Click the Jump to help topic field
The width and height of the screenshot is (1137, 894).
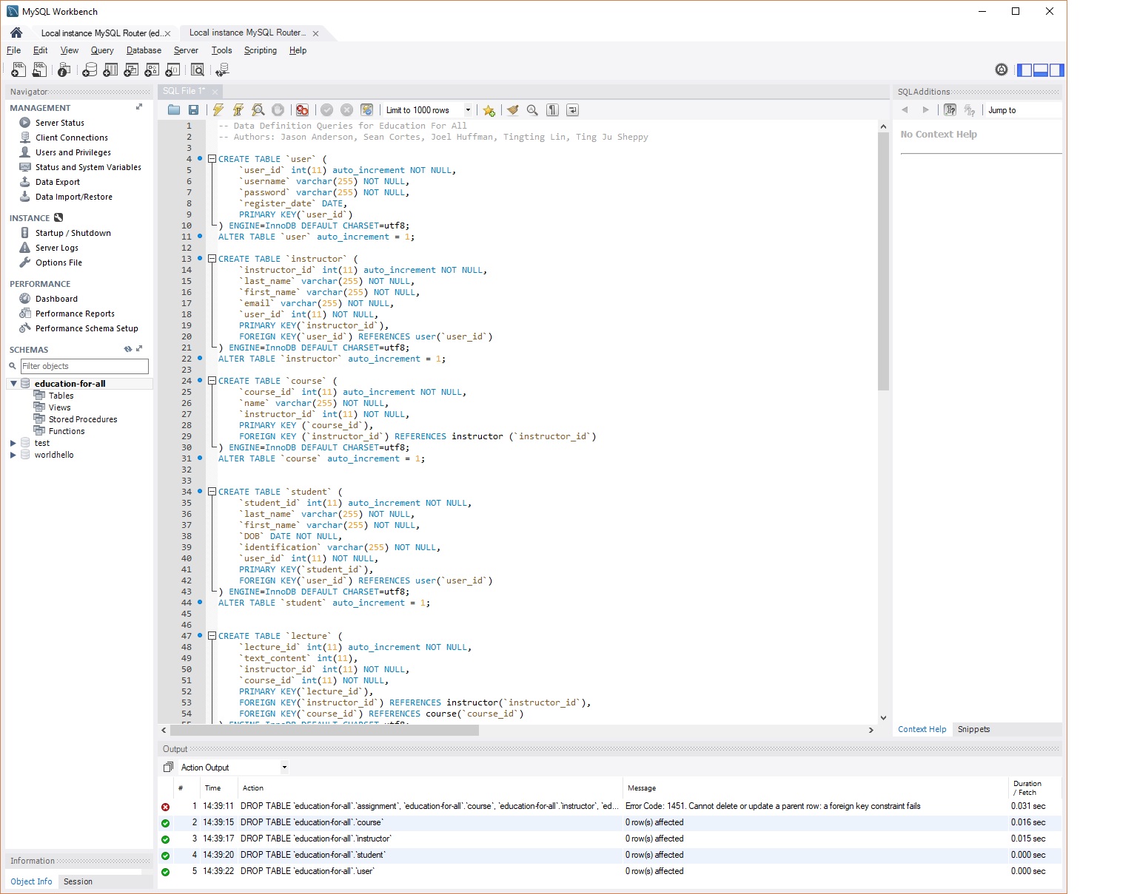(1023, 110)
